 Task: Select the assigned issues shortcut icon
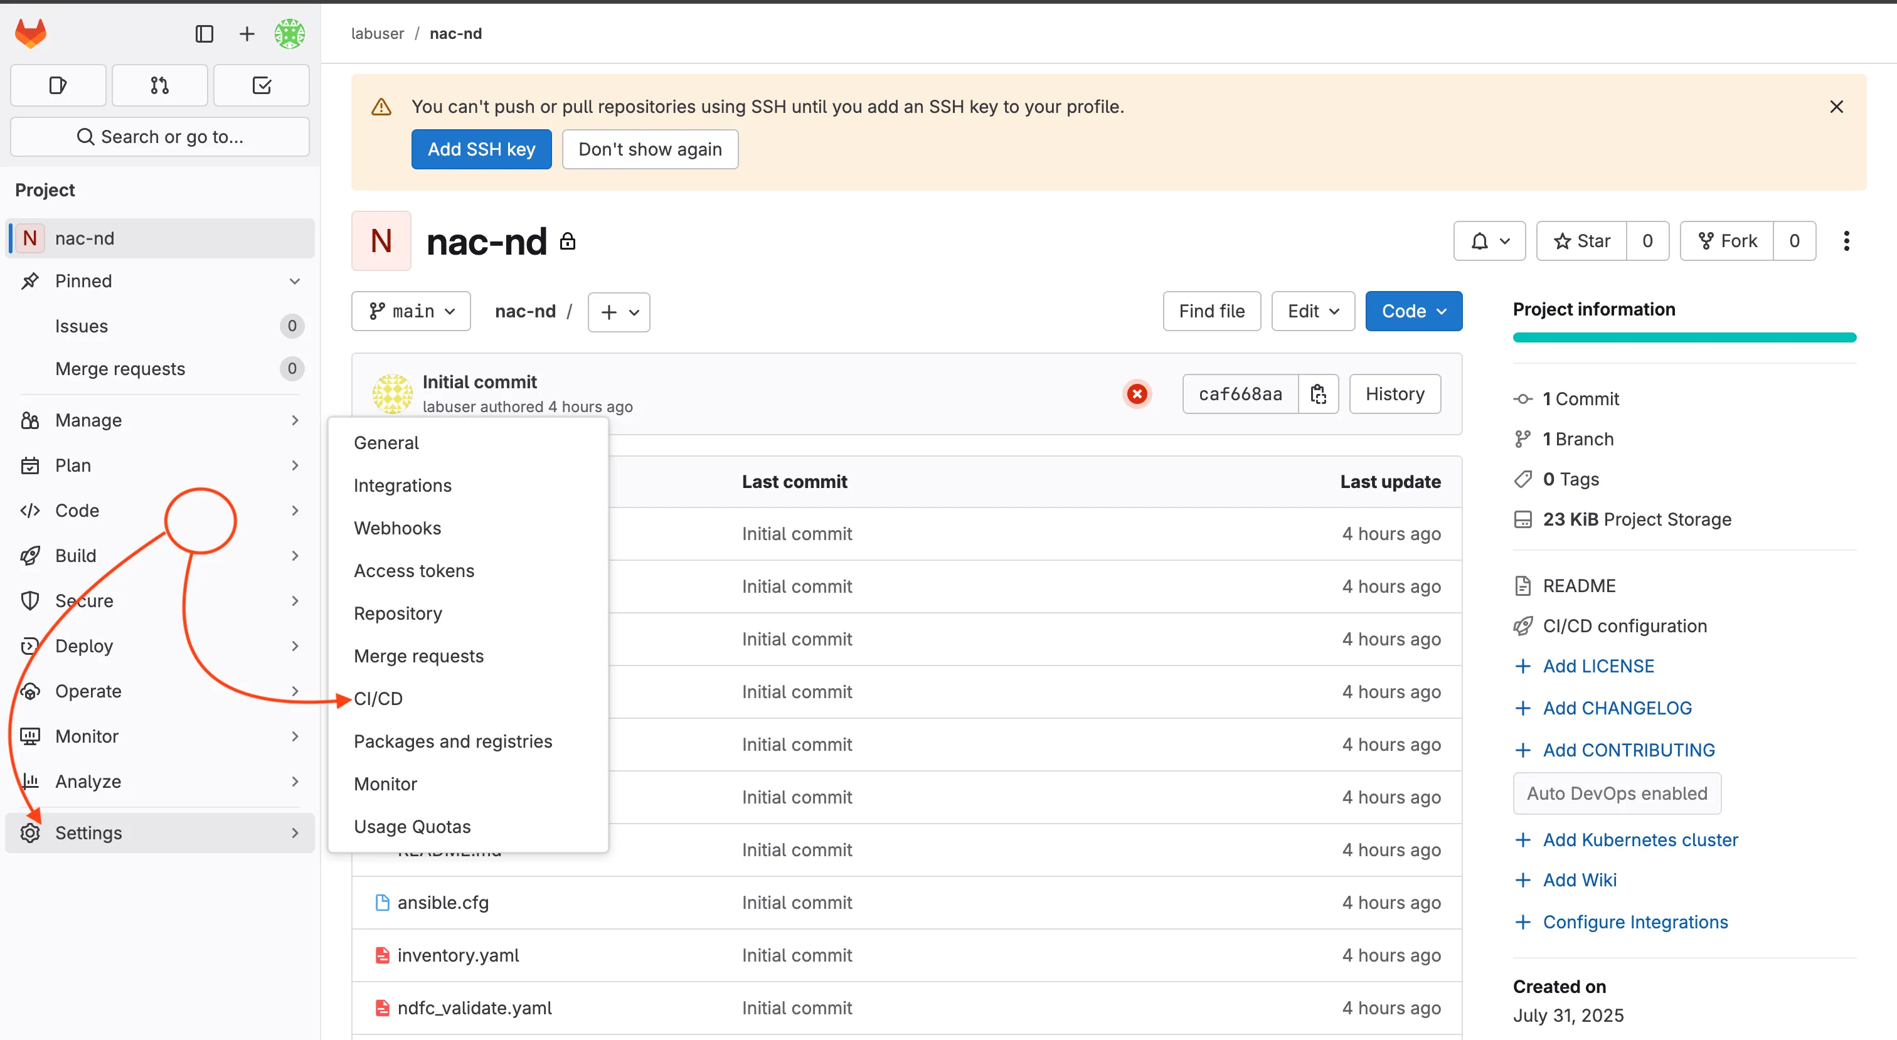58,85
